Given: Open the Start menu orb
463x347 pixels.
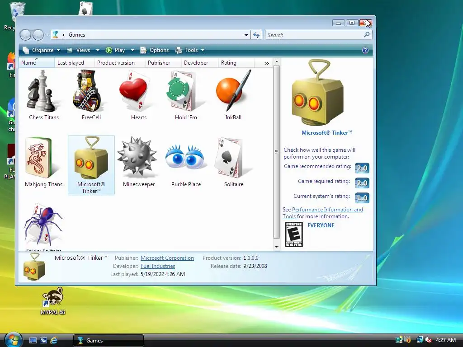Looking at the screenshot, I should pos(13,340).
